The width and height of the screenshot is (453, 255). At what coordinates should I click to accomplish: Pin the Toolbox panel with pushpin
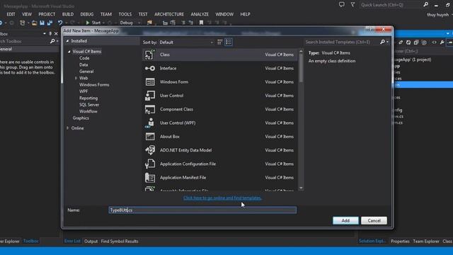(x=50, y=33)
